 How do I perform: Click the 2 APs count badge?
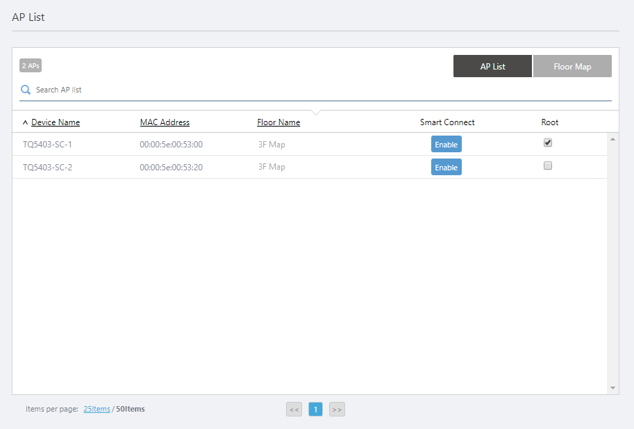point(31,65)
